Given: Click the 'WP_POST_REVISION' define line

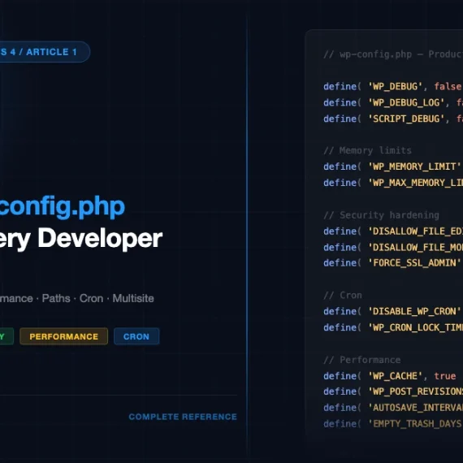Looking at the screenshot, I should (x=393, y=392).
